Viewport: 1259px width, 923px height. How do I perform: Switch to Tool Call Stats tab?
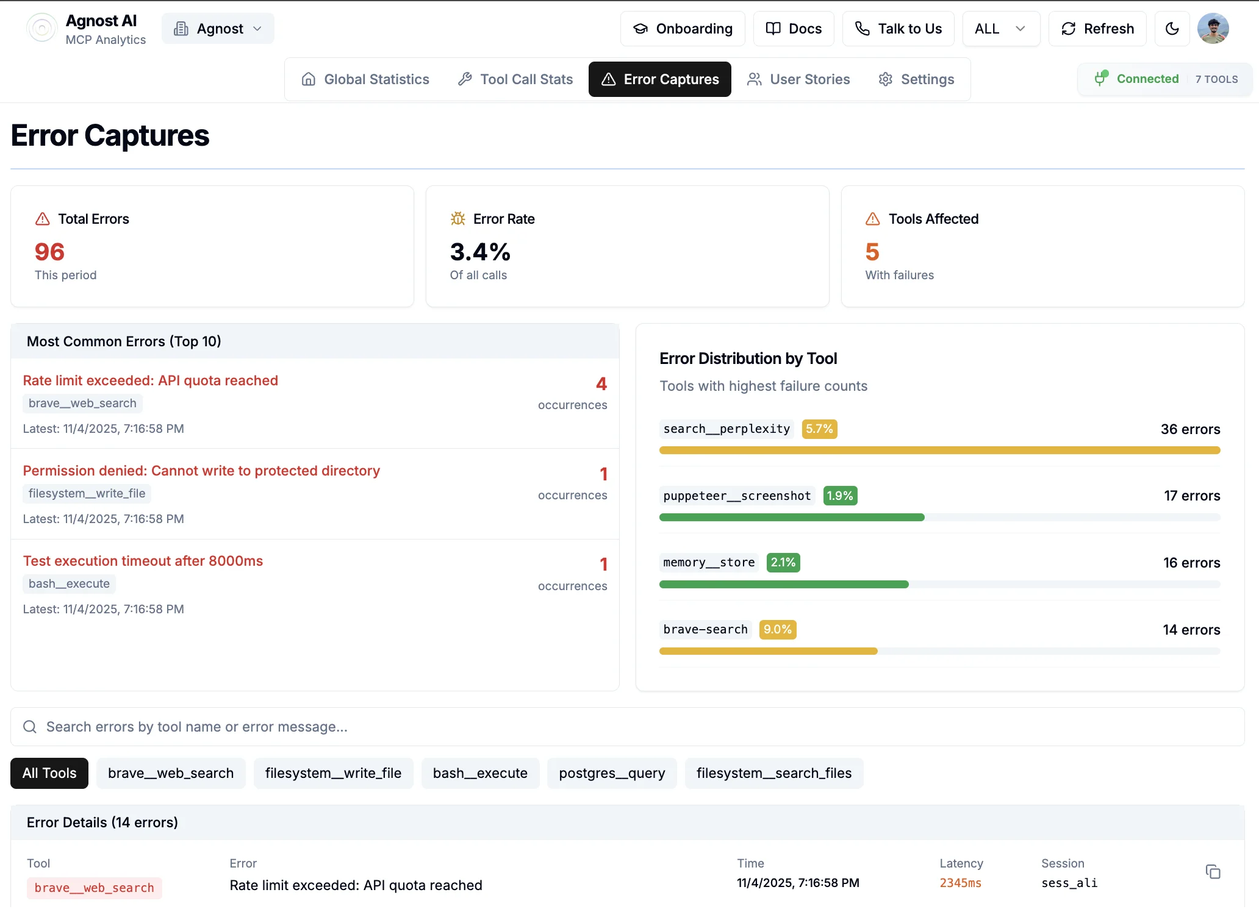click(515, 79)
